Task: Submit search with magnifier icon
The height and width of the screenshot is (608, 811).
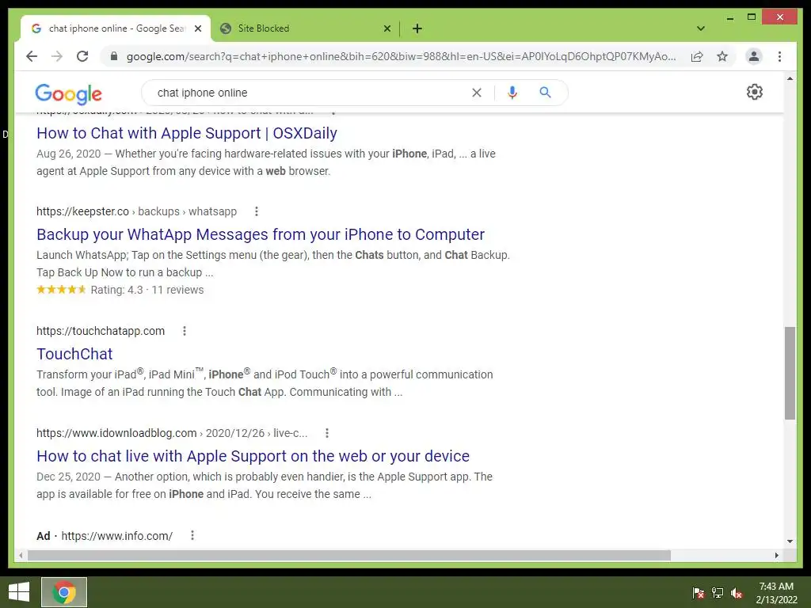Action: click(545, 93)
